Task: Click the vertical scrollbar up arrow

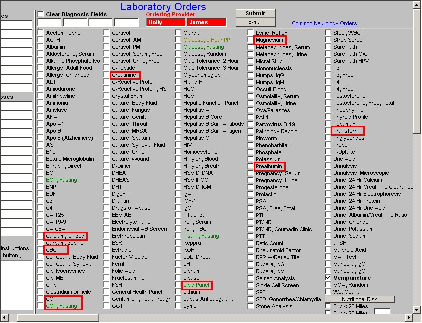Action: (x=417, y=5)
